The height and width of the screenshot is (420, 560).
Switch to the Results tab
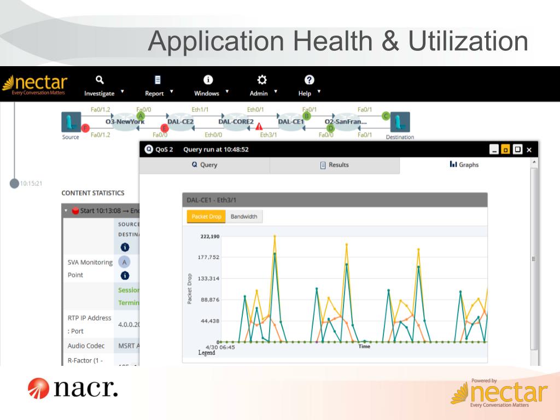335,165
